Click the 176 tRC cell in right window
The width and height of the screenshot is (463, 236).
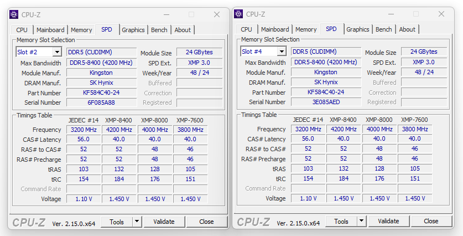[x=379, y=178]
